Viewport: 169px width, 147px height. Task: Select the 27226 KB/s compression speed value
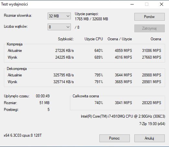[64, 51]
